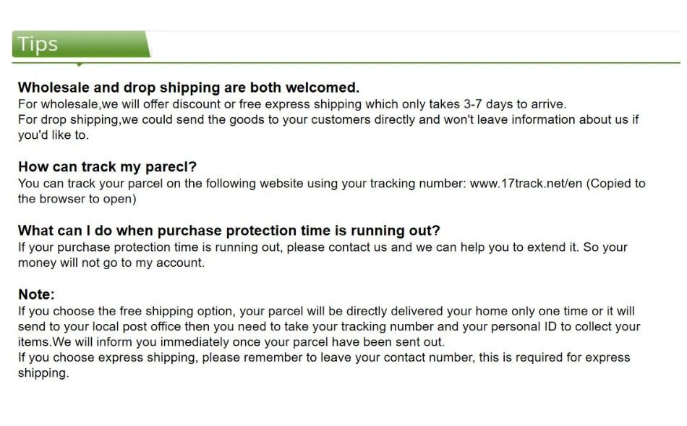Click the "Wholesale and drop shipping" heading

[188, 88]
